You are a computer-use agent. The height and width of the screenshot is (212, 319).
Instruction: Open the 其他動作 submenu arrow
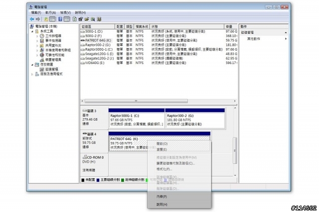pyautogui.click(x=286, y=39)
